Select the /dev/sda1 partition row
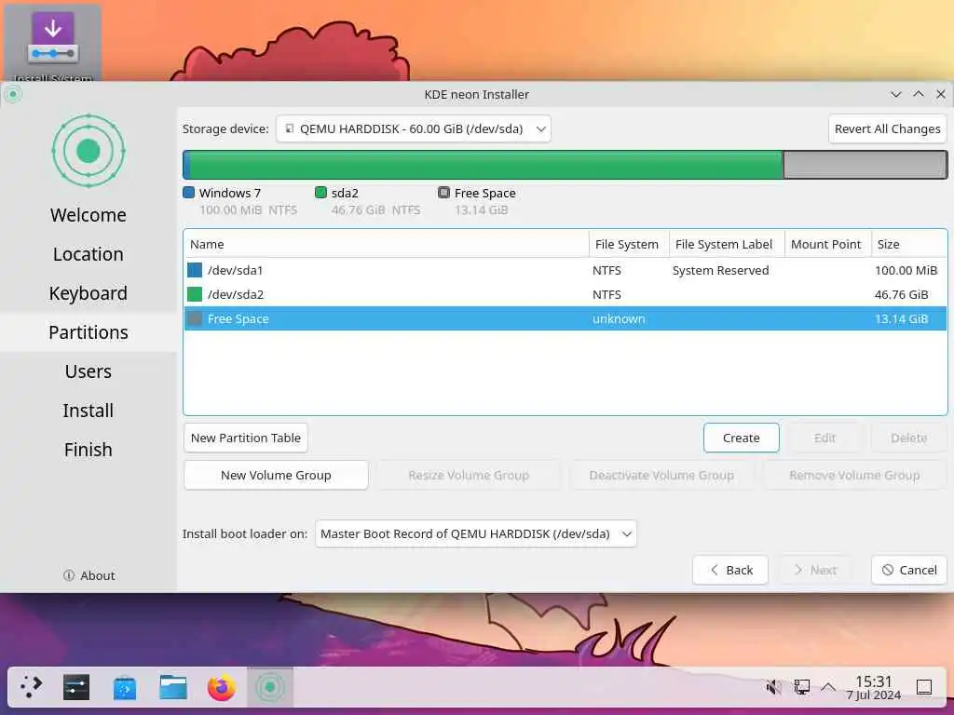Image resolution: width=954 pixels, height=715 pixels. [x=566, y=270]
